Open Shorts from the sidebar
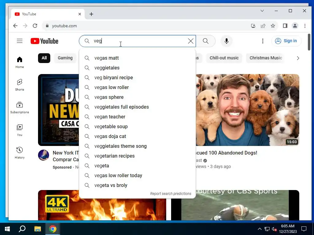 (20, 85)
